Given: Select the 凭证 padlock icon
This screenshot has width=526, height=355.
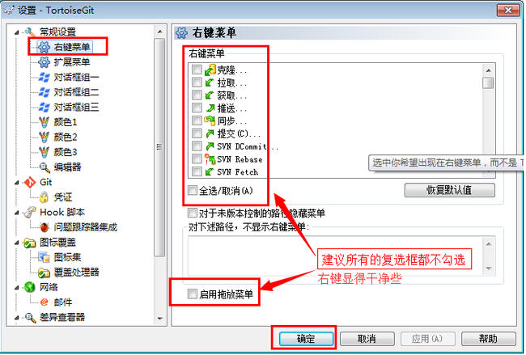Looking at the screenshot, I should (x=44, y=197).
